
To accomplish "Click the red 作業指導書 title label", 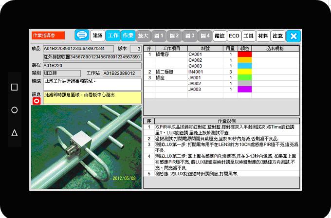I will click(x=48, y=35).
